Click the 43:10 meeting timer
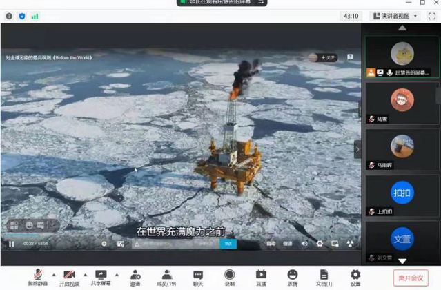This screenshot has width=441, height=290. tap(351, 16)
